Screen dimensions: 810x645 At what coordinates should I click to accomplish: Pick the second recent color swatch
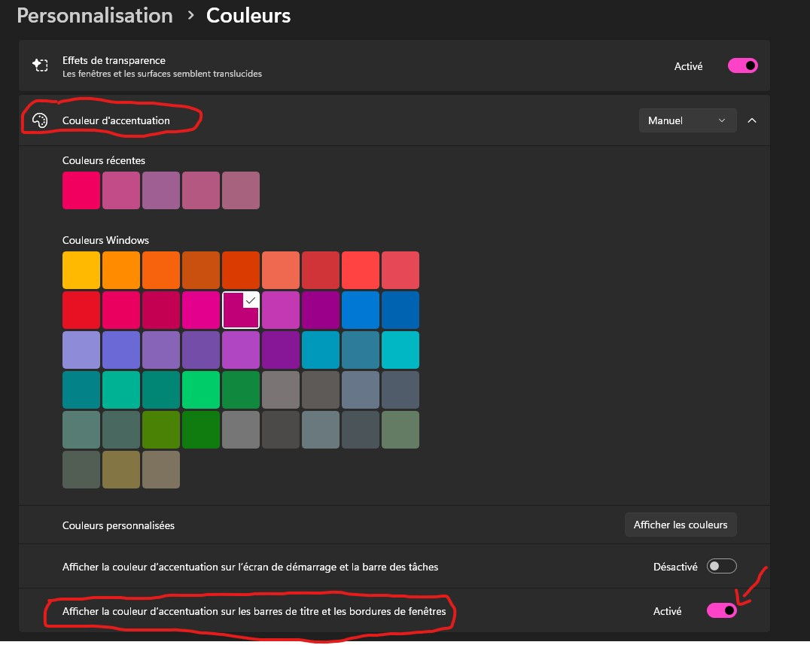[x=121, y=190]
